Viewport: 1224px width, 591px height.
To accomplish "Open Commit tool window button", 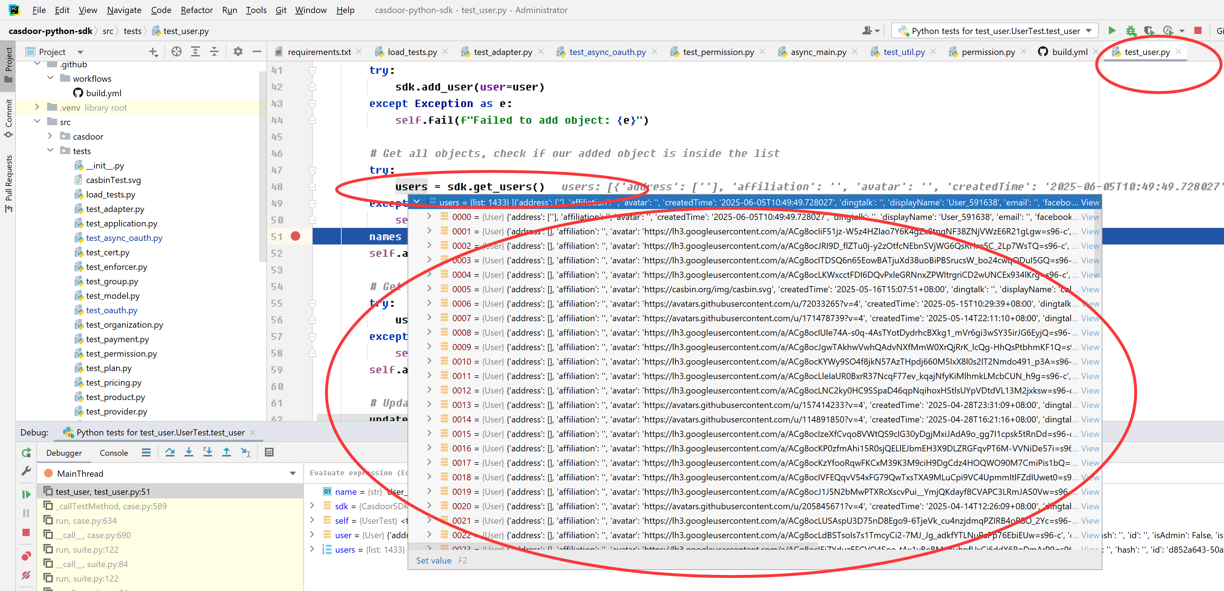I will click(9, 119).
